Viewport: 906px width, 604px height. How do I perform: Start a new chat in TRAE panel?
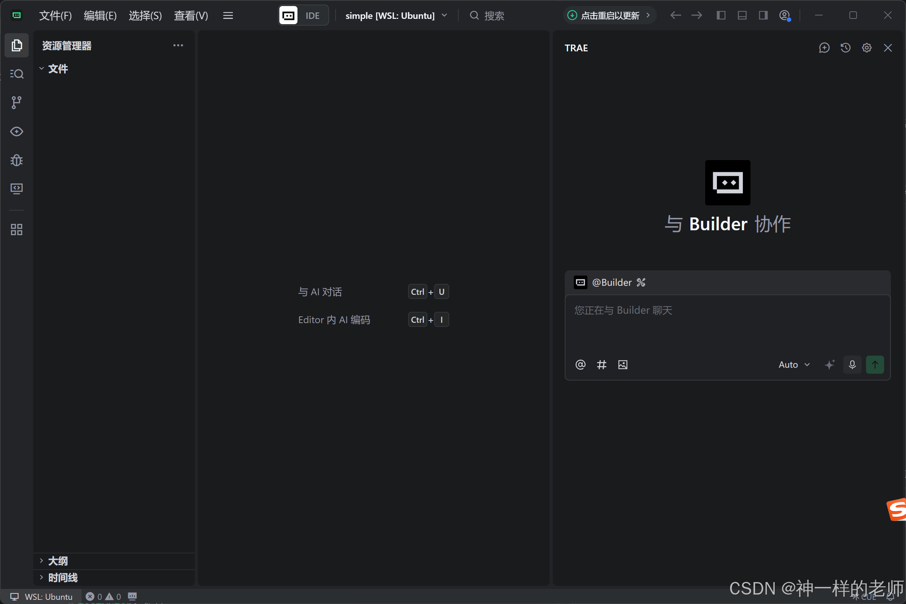click(824, 48)
